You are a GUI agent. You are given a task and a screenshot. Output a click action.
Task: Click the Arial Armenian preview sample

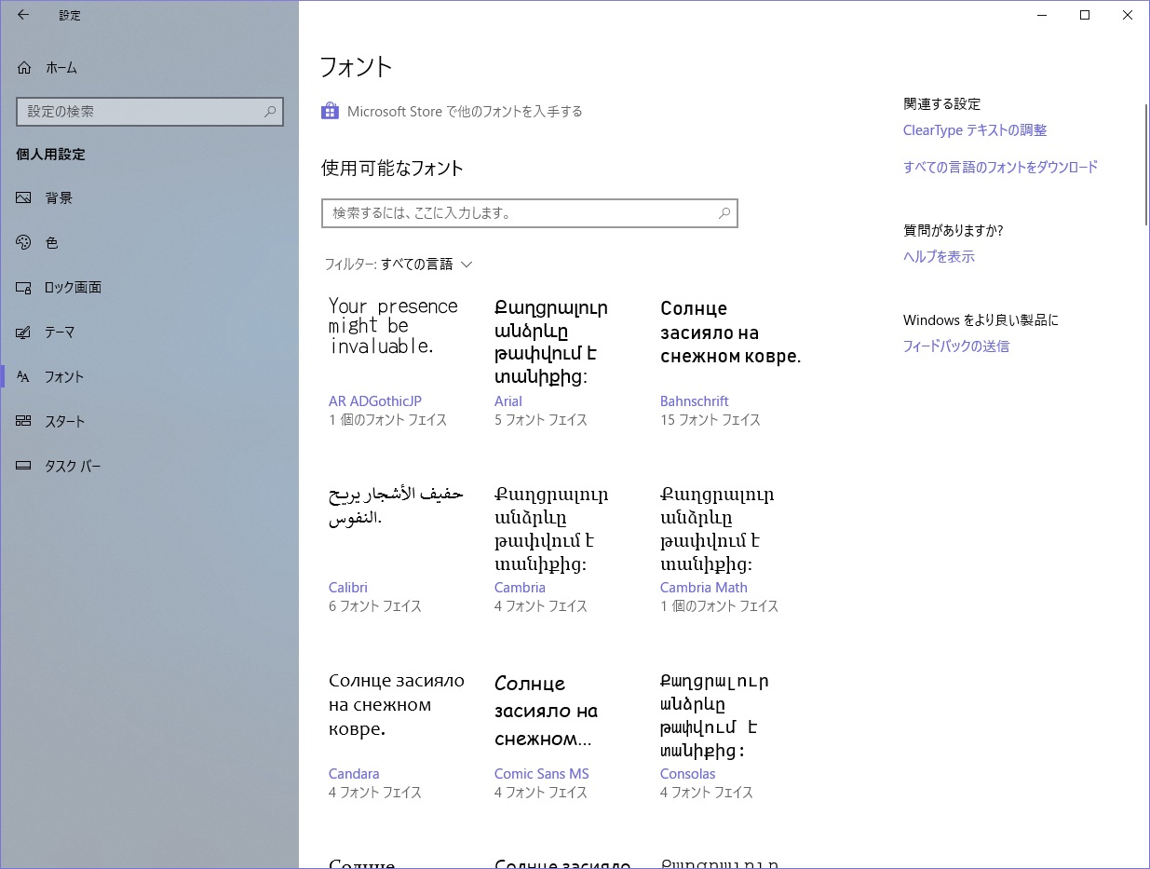tap(550, 342)
